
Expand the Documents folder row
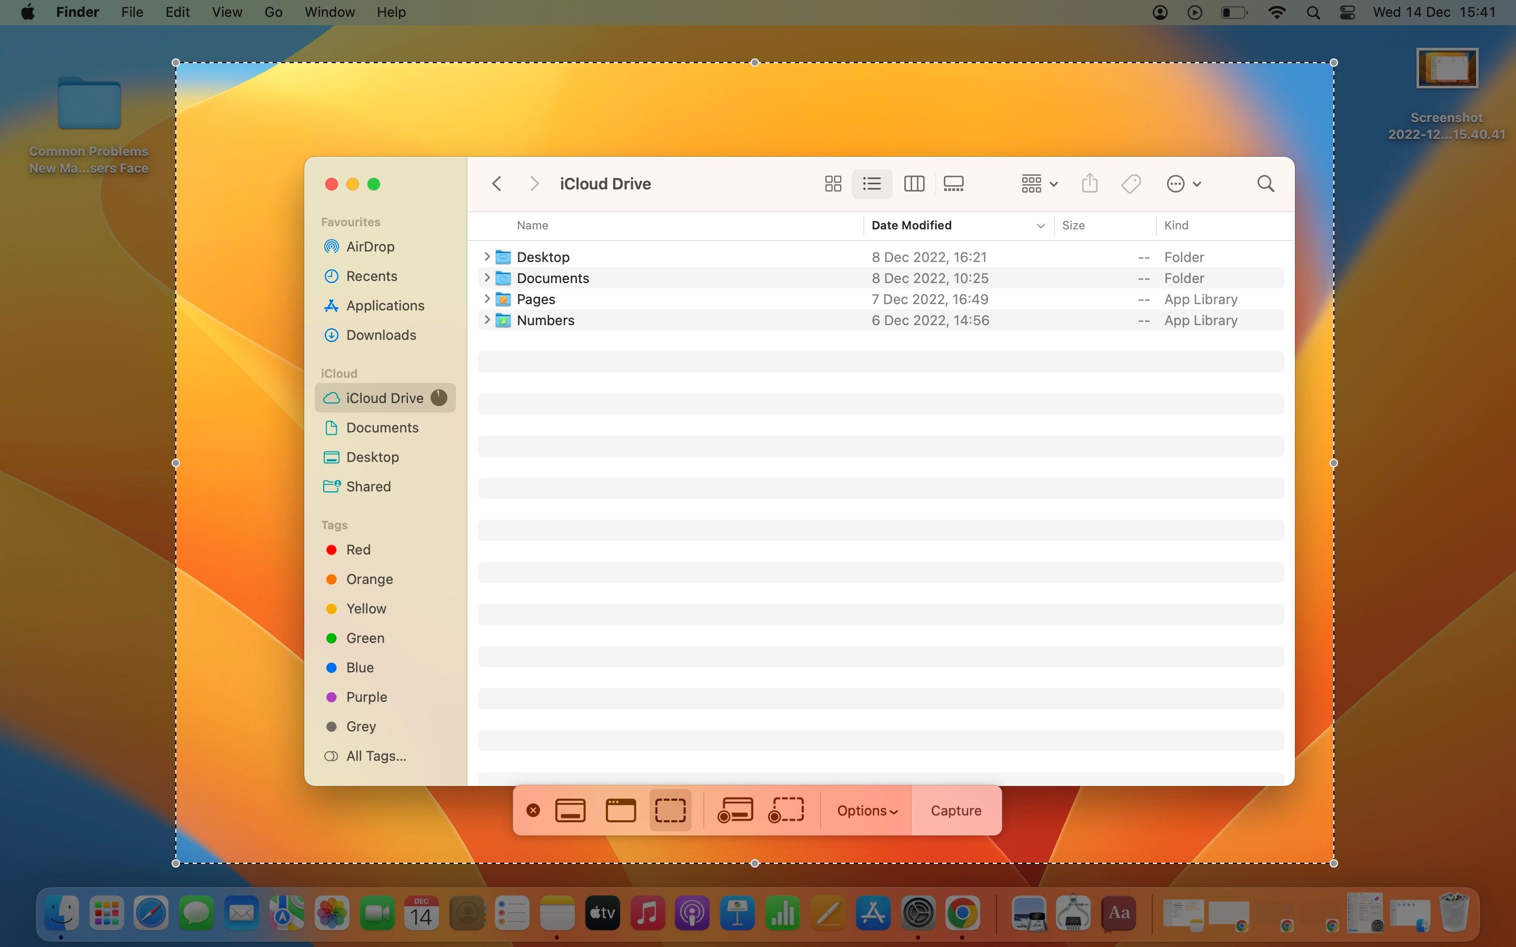tap(487, 278)
